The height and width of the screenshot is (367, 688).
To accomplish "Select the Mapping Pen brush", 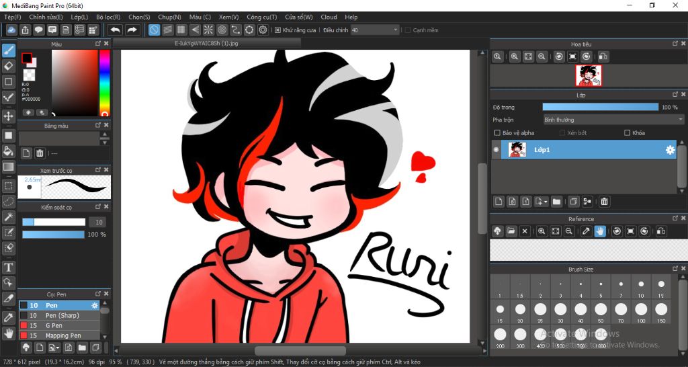I will pyautogui.click(x=59, y=335).
